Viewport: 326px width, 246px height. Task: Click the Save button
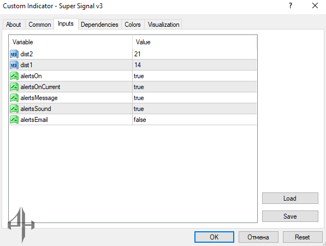290,216
